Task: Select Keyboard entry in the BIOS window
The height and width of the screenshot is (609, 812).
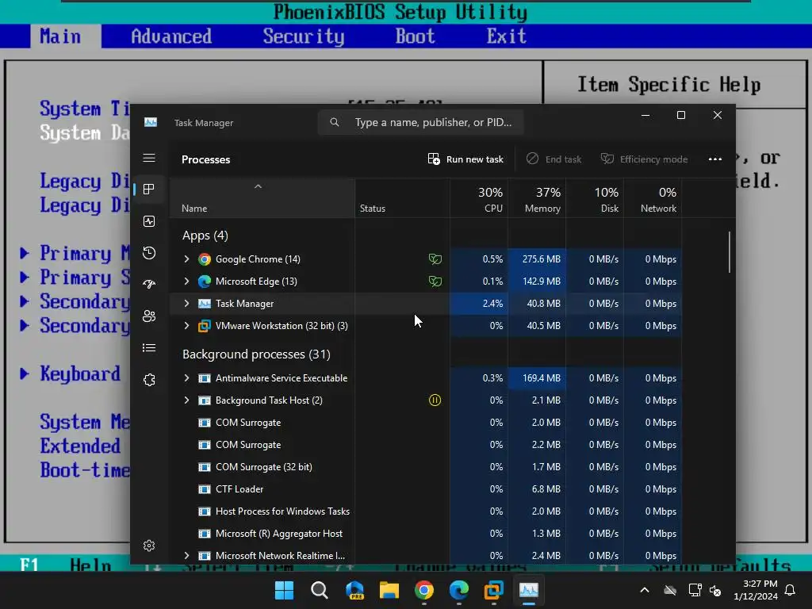Action: pos(80,374)
